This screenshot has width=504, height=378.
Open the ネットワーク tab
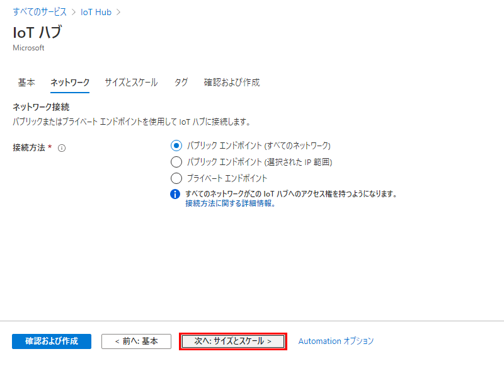click(70, 83)
